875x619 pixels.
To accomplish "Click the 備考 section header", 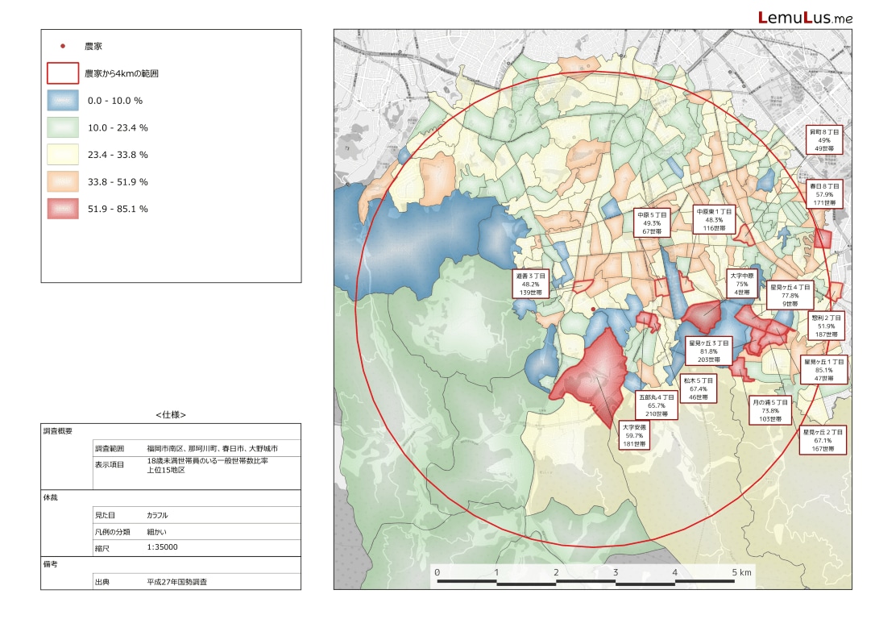I will pyautogui.click(x=51, y=564).
